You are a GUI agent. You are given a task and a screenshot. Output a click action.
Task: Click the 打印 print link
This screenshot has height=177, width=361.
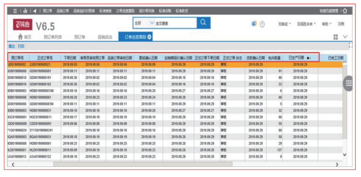click(21, 46)
